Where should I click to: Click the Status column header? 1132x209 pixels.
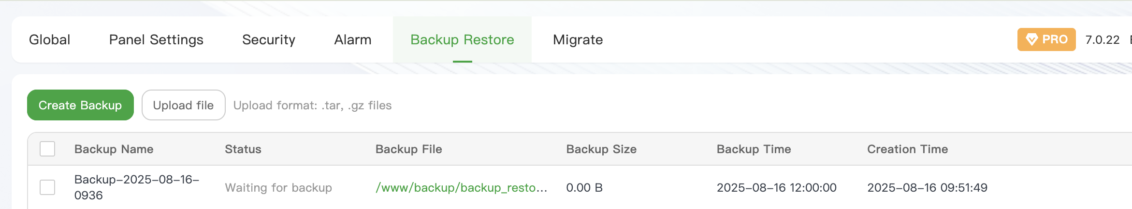tap(243, 149)
